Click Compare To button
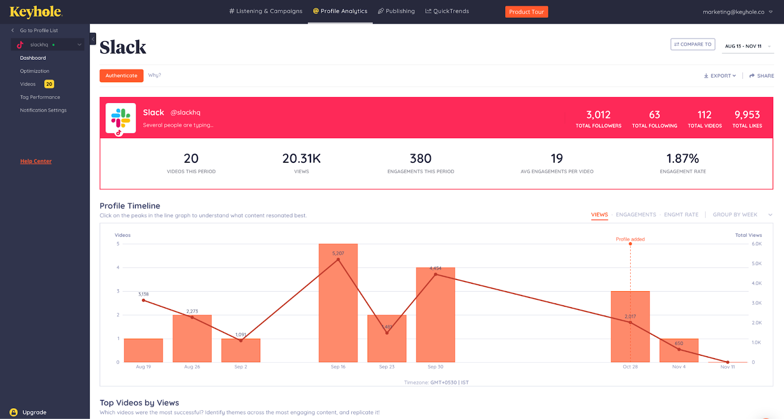 pyautogui.click(x=693, y=44)
